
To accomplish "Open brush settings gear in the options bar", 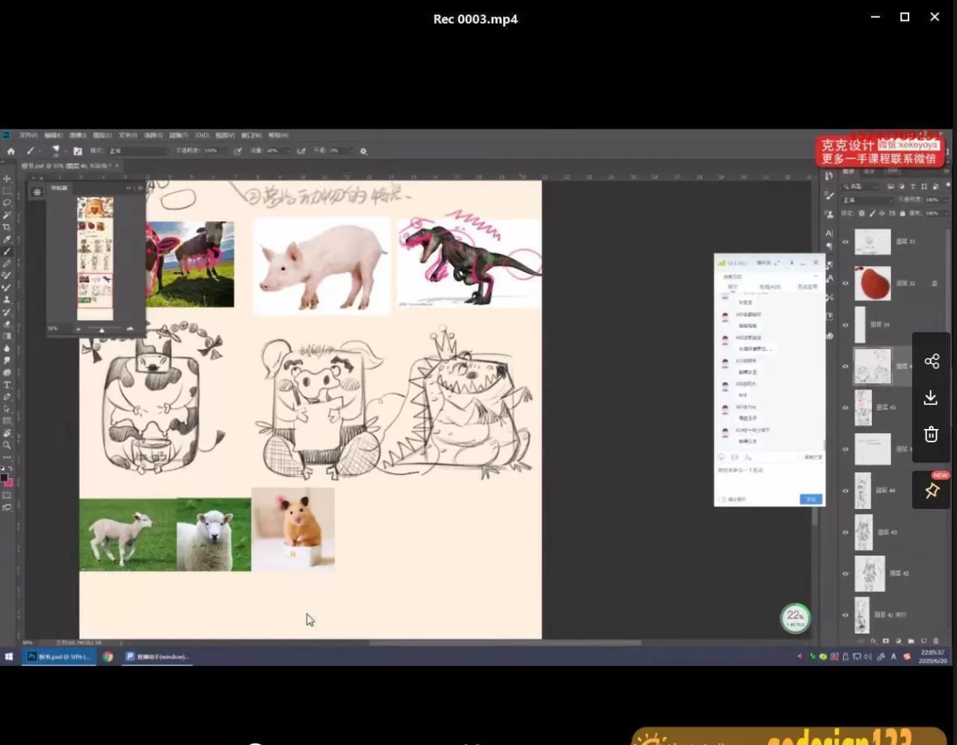I will tap(363, 151).
